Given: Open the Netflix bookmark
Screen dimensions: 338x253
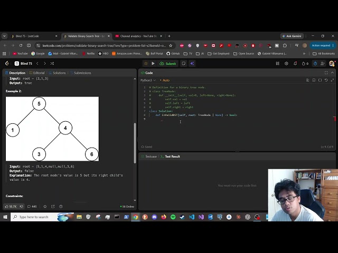Looking at the screenshot, I should [x=89, y=53].
